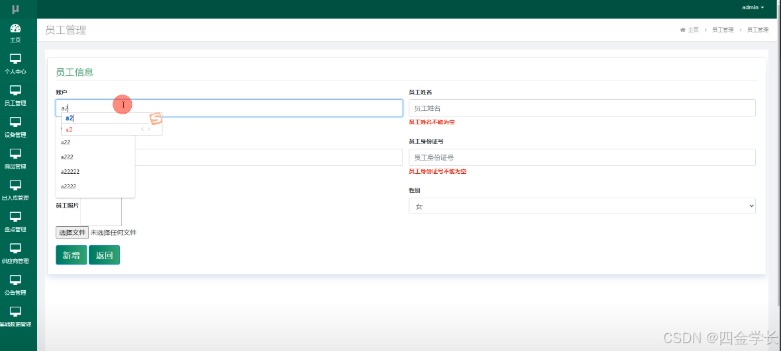Click 个人中心 sidebar menu label

(x=15, y=71)
